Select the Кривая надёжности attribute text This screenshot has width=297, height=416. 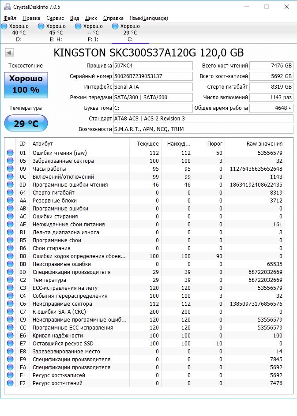pyautogui.click(x=58, y=336)
